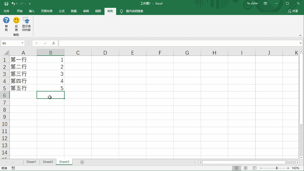
Task: Click horizontal scrollbar right arrow
Action: (x=298, y=162)
